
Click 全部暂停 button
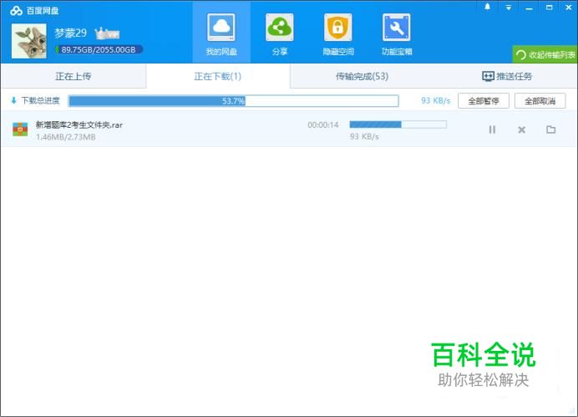pyautogui.click(x=484, y=100)
